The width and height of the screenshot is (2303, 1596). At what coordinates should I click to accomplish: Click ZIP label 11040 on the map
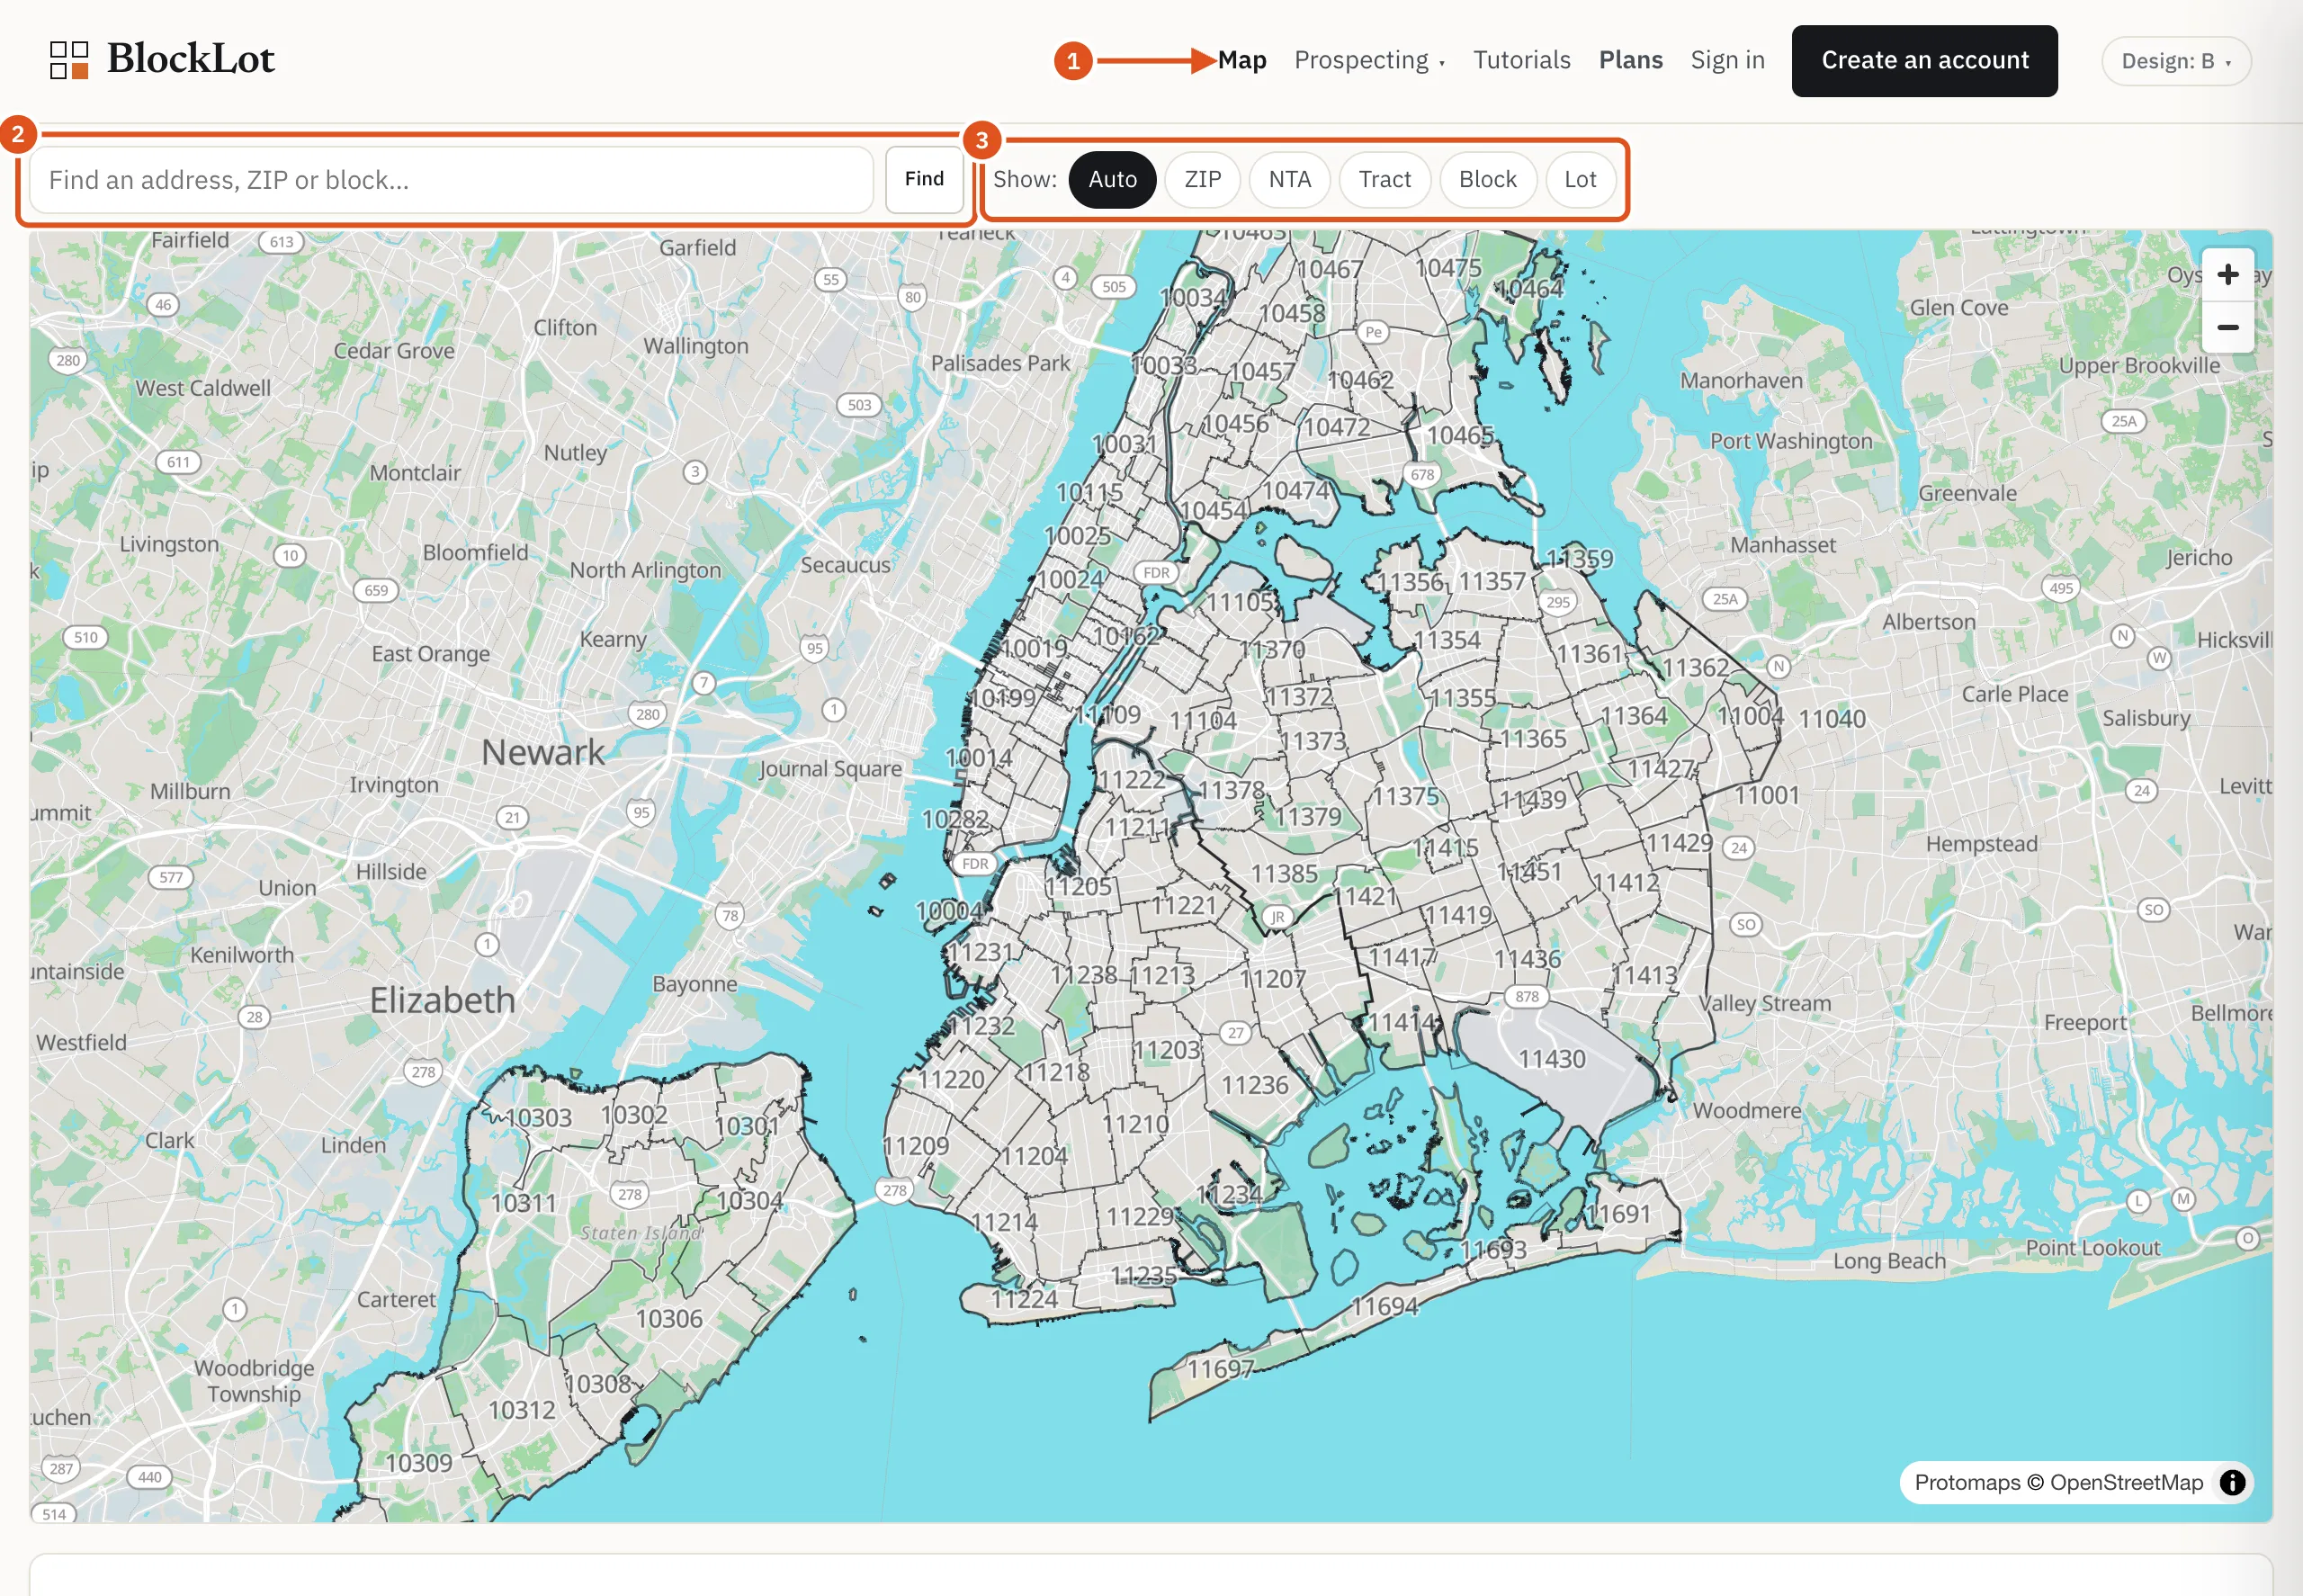click(x=1831, y=719)
